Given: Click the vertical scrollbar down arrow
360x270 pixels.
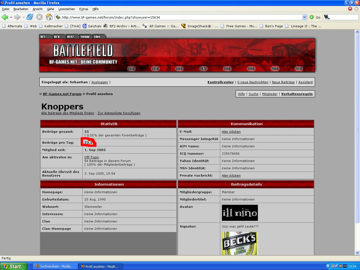Looking at the screenshot, I should pos(357,253).
